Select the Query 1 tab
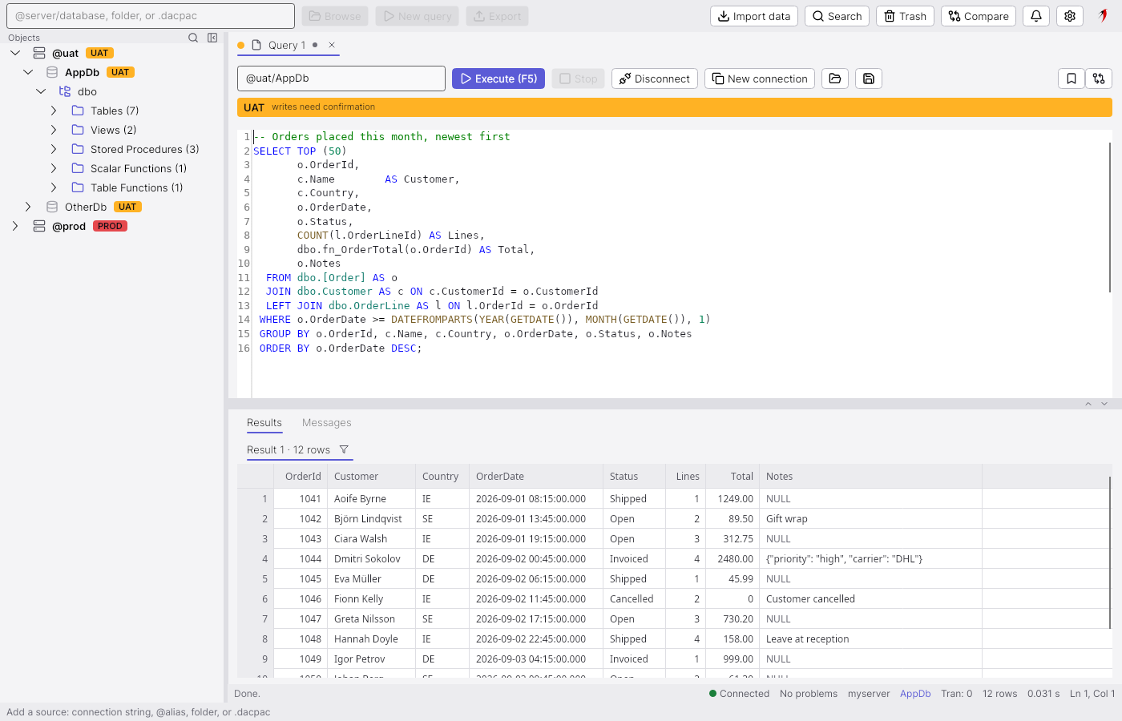The image size is (1122, 721). click(x=286, y=45)
